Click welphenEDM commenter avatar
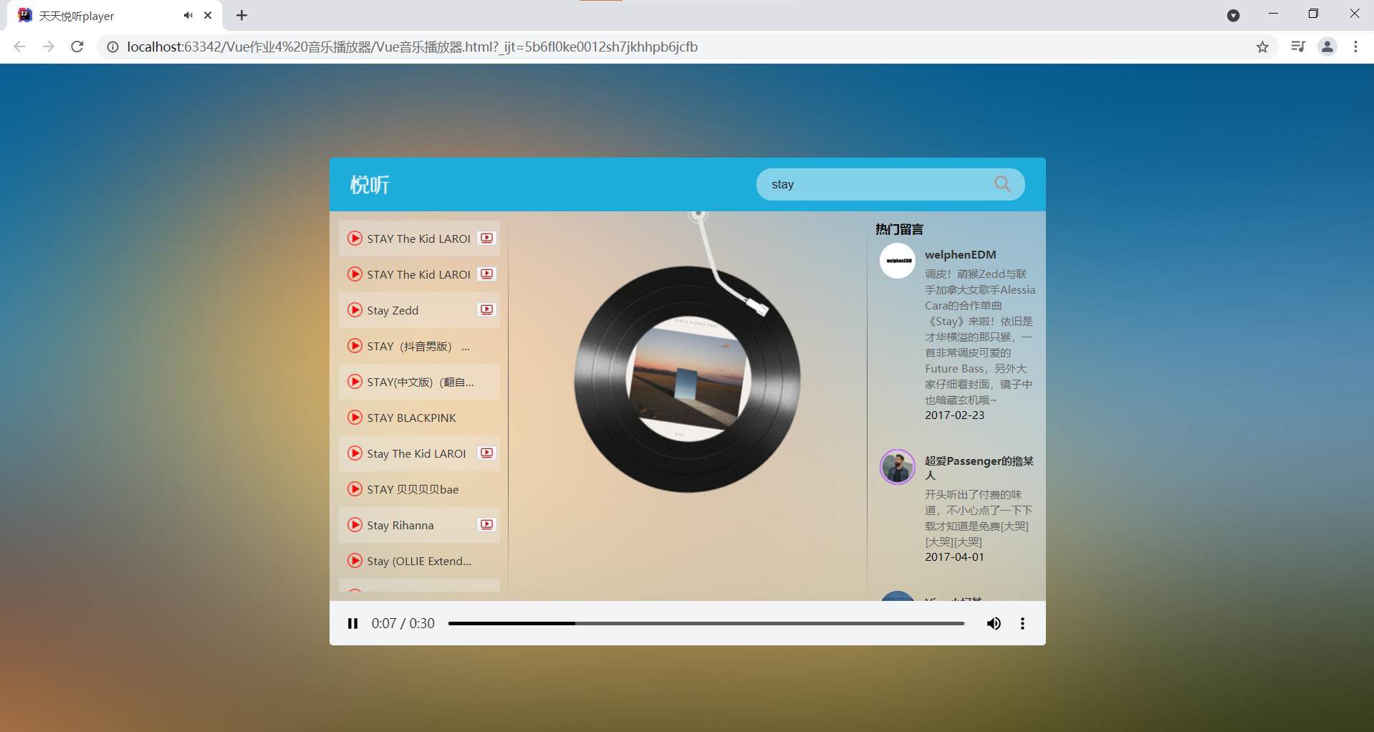 point(897,261)
